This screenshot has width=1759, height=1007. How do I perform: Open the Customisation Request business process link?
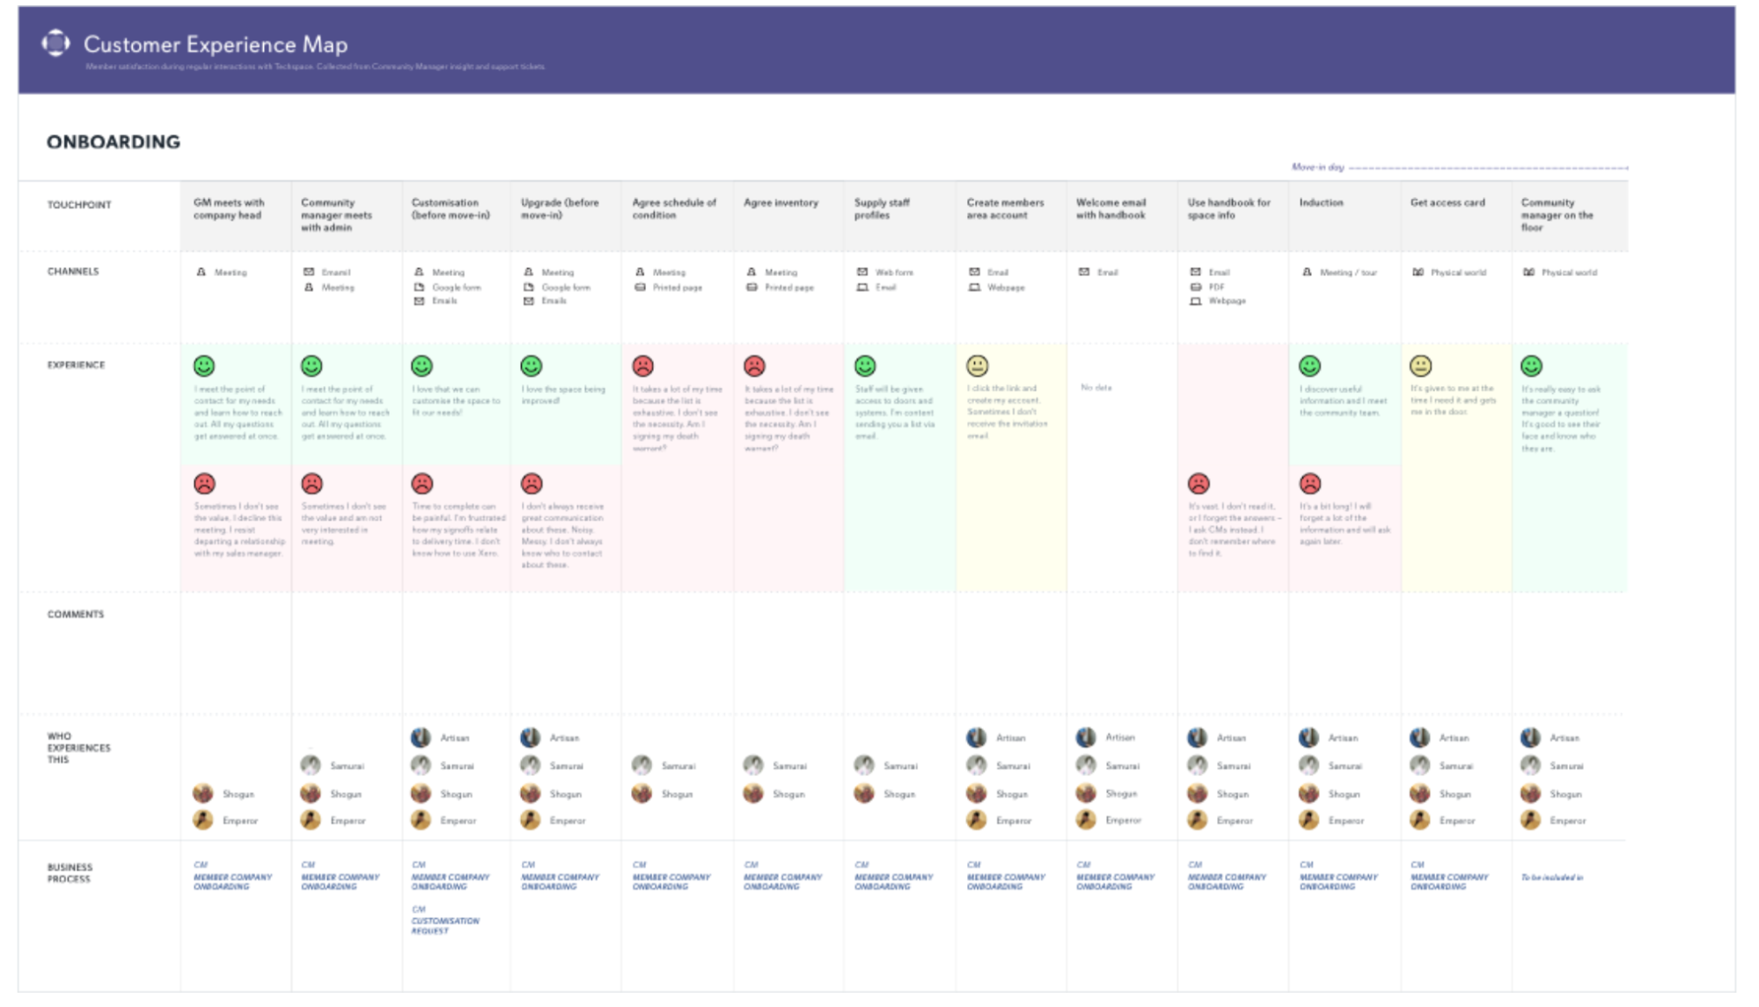pos(444,925)
